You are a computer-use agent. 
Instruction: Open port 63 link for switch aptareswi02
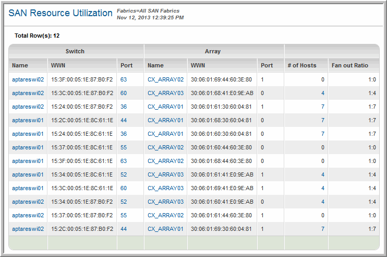click(x=124, y=79)
